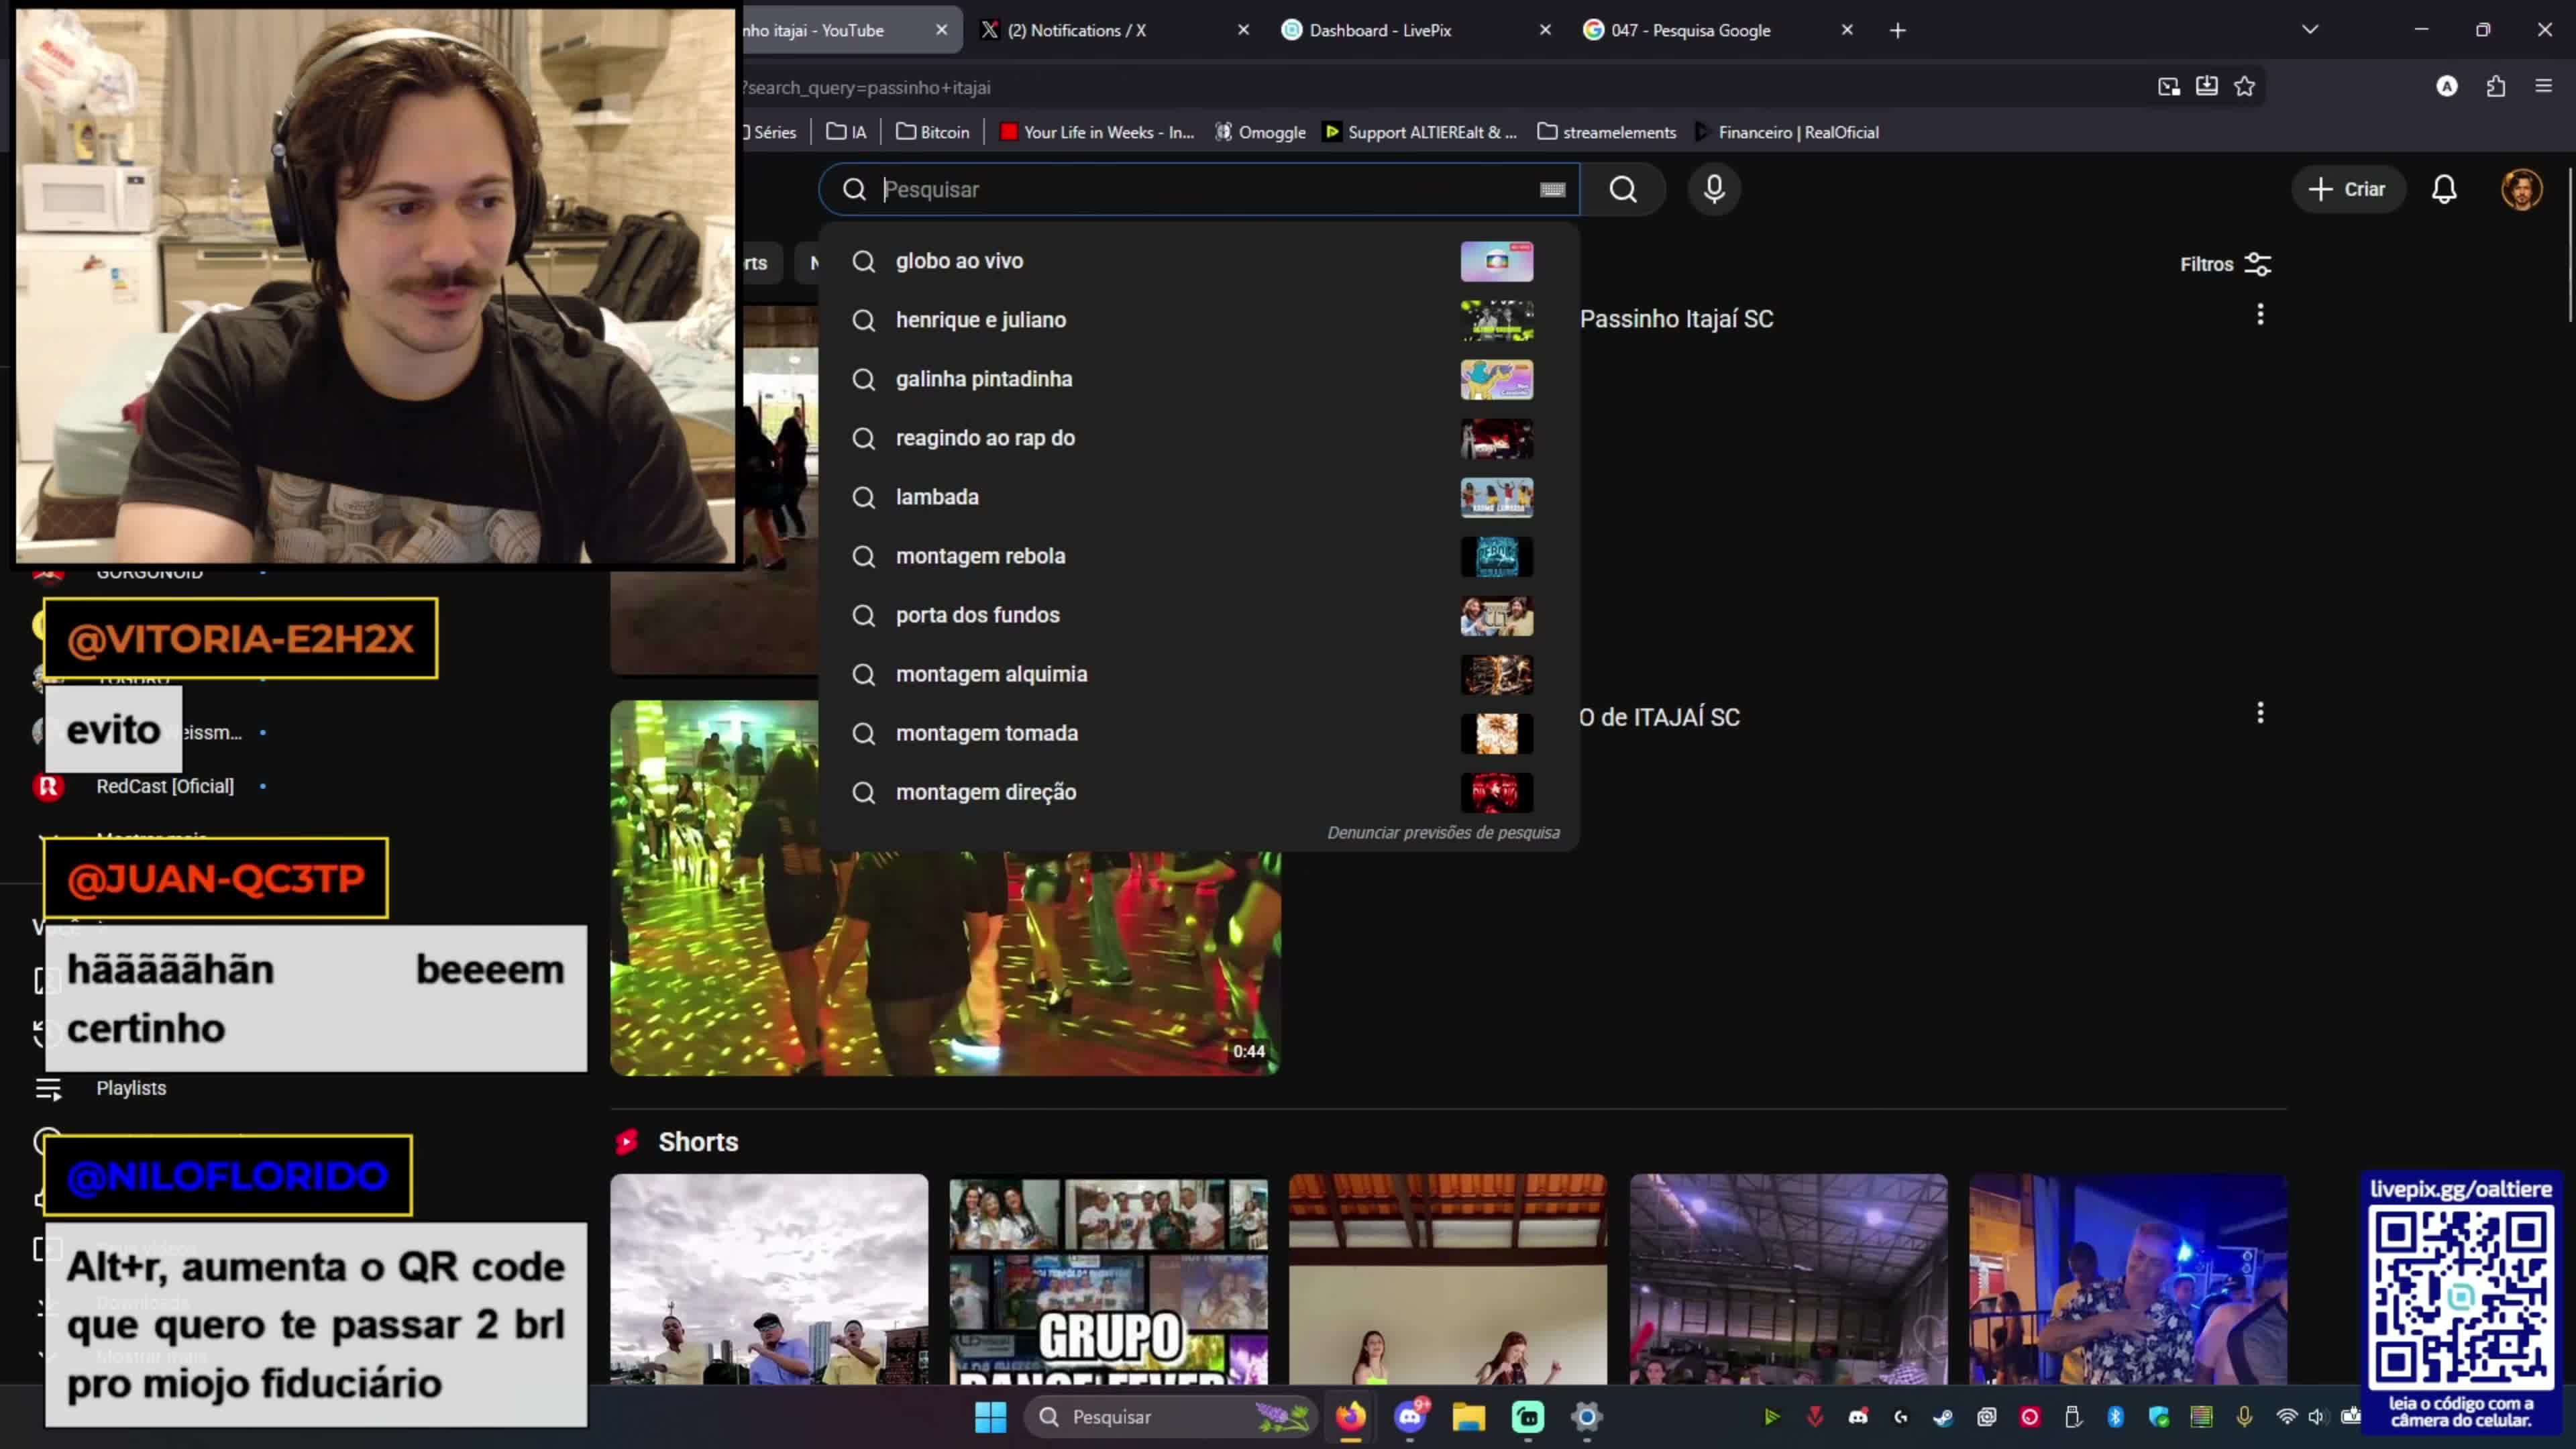Open the YouTube account avatar menu
The image size is (2576, 1449).
point(2521,189)
